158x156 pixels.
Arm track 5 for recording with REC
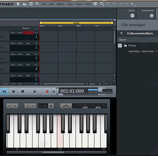(x=28, y=76)
